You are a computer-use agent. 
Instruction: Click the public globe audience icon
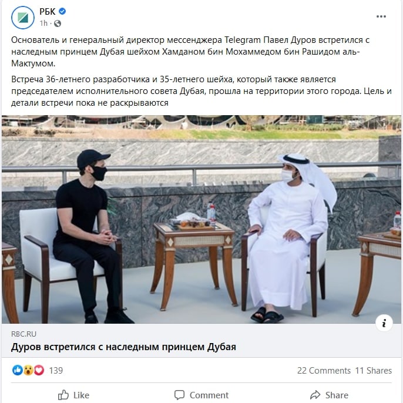[58, 23]
